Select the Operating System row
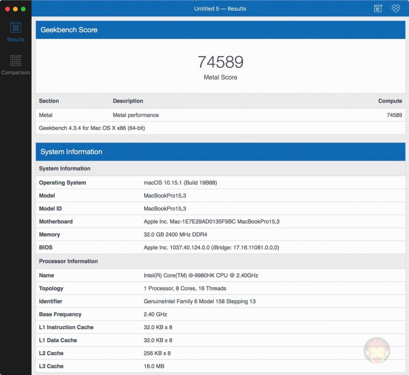 [x=153, y=182]
